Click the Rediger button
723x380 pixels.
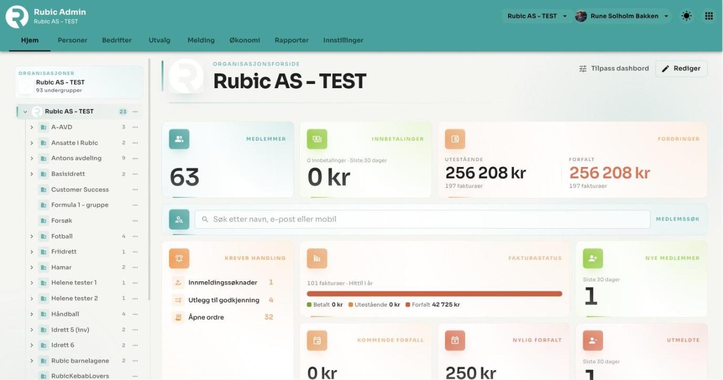pos(681,69)
